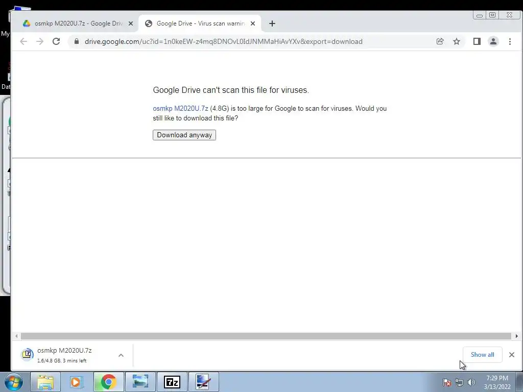Open the Chrome profile menu
523x392 pixels.
pyautogui.click(x=493, y=41)
